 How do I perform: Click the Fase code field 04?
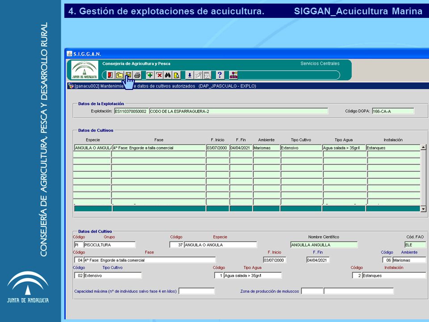pyautogui.click(x=79, y=260)
